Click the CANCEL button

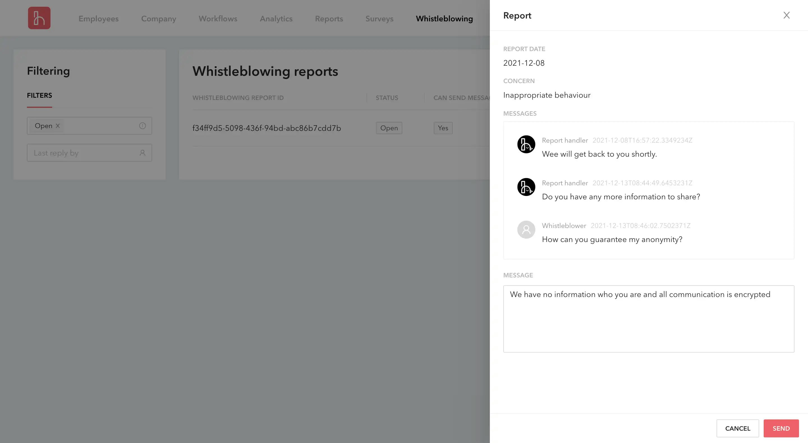[x=737, y=428]
